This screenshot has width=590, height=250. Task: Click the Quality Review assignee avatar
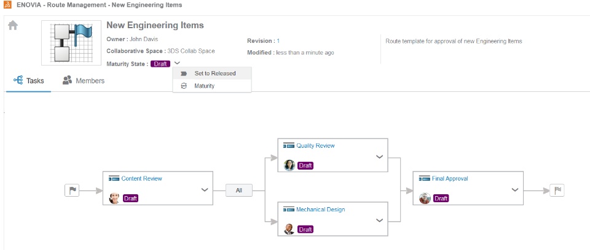tap(289, 165)
